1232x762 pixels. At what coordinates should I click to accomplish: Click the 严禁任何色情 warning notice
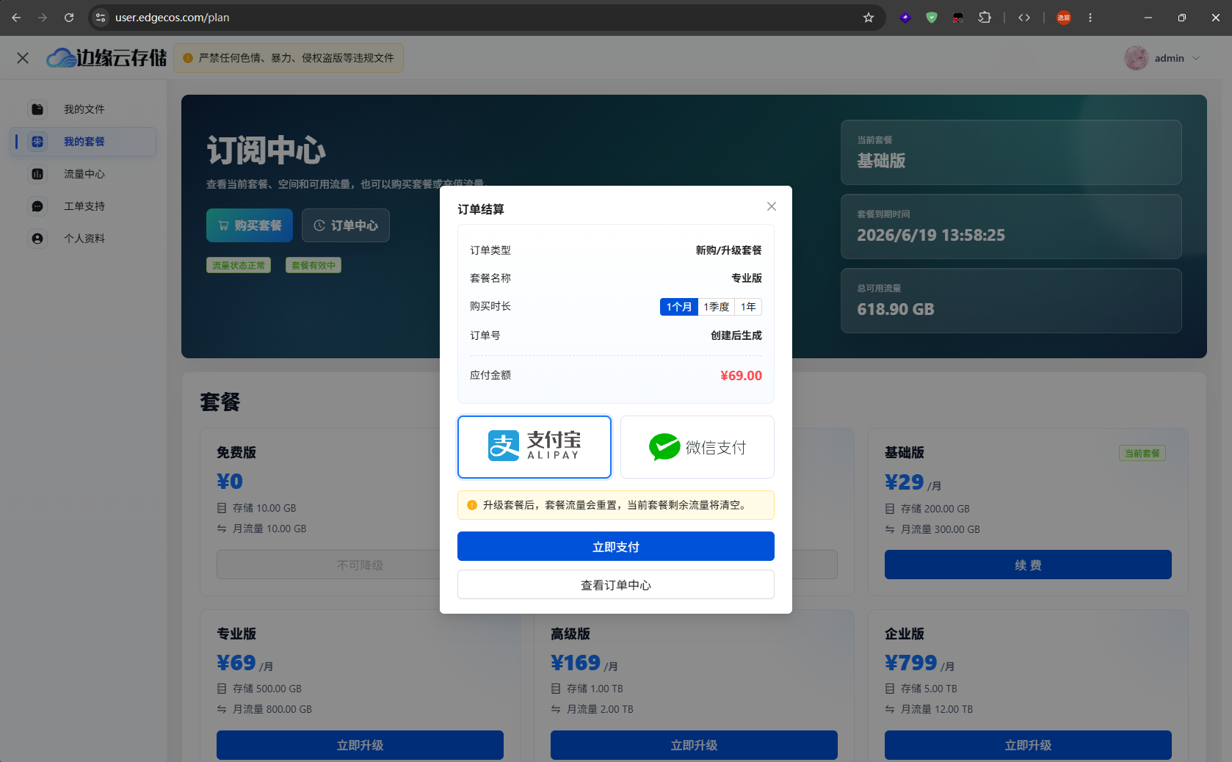(289, 58)
